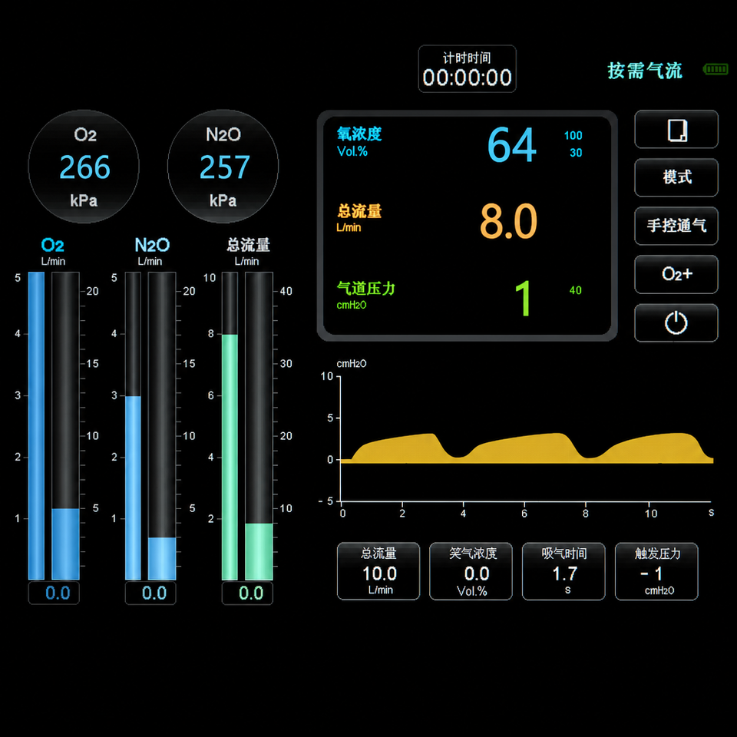Select the N2O flow 0.0 readout box
737x737 pixels.
point(150,593)
